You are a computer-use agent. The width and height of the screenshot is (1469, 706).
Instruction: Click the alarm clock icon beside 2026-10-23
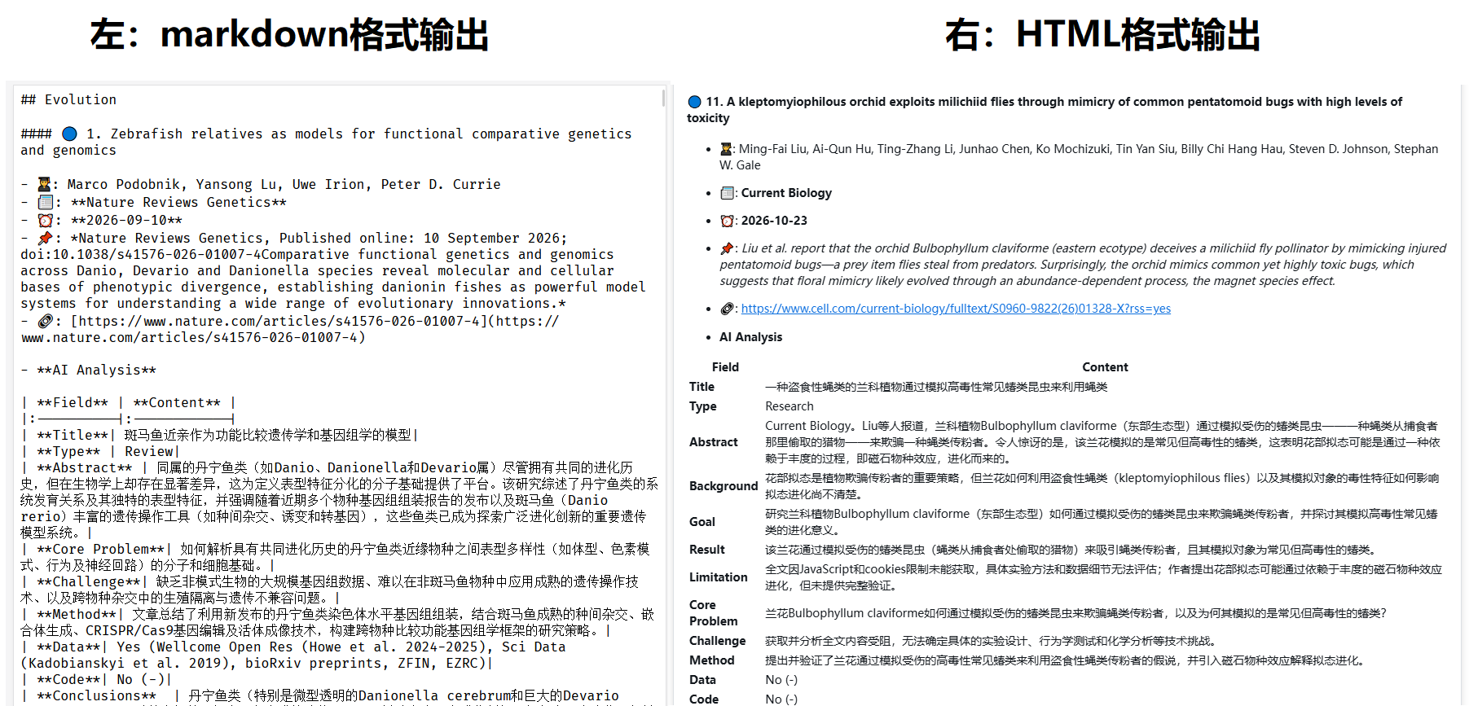(x=727, y=221)
